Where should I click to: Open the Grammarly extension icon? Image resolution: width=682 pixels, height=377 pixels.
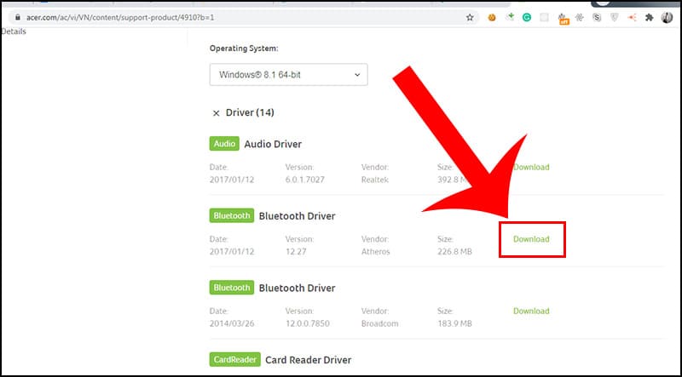[527, 17]
